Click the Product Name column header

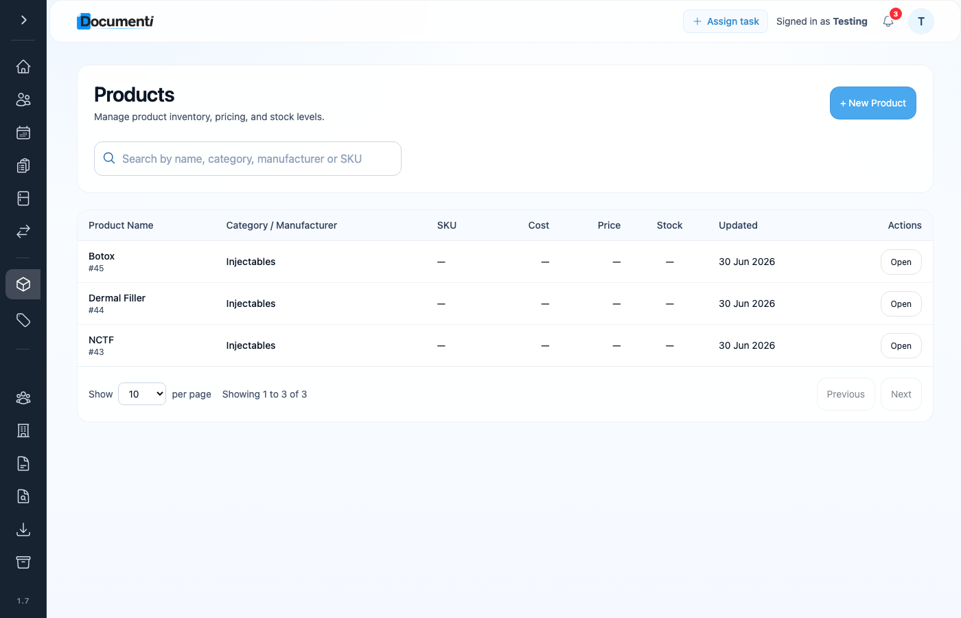[121, 225]
